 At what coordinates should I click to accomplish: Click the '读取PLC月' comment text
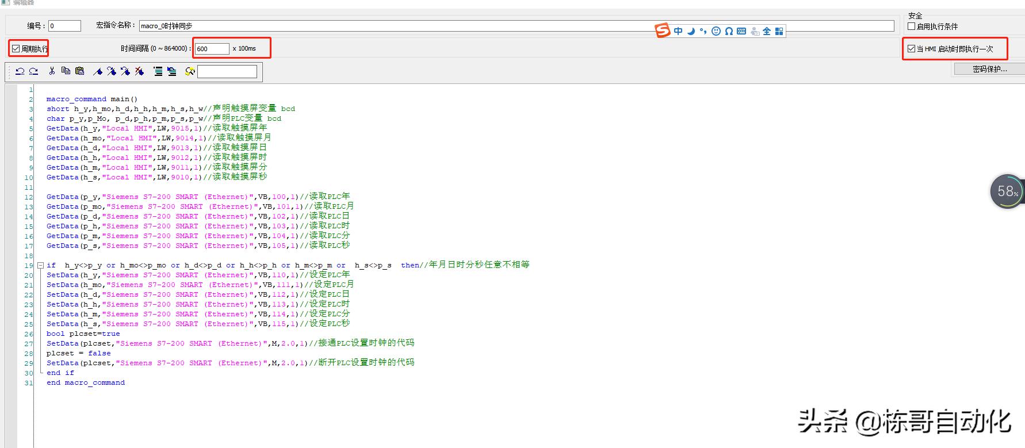[331, 206]
